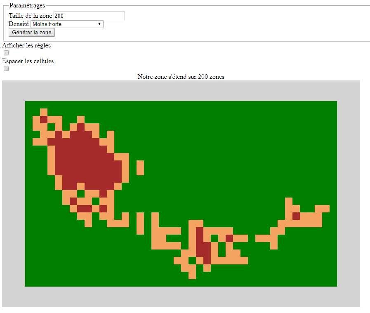Toggle the "Espacer les cellules" checkbox

coord(6,69)
